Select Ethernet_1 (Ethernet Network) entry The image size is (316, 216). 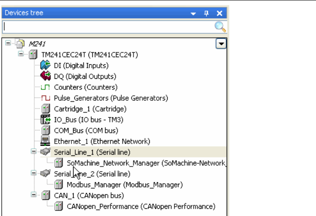pos(102,141)
